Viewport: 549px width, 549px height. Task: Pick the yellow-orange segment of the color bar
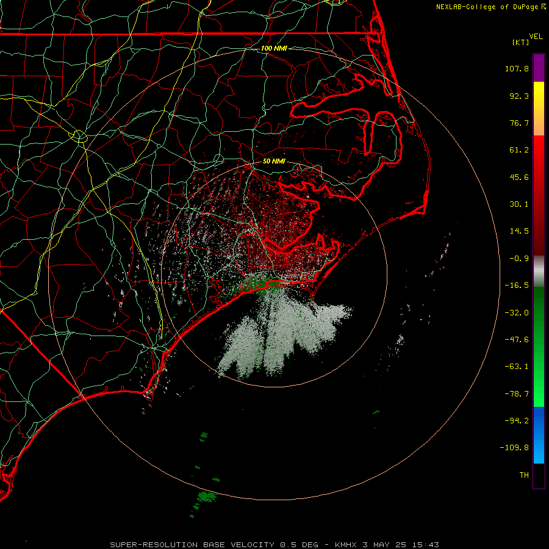coord(539,109)
